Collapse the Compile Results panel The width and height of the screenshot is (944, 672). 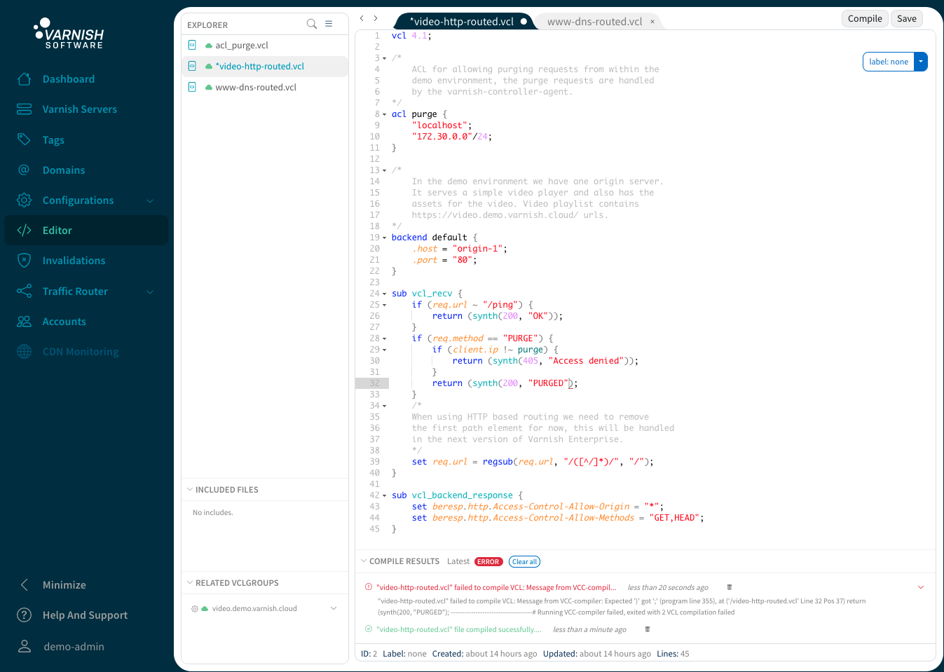pos(364,561)
